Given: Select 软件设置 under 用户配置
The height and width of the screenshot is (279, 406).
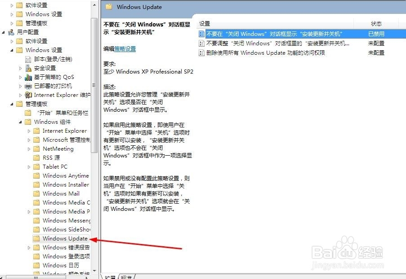Looking at the screenshot, I should pos(36,41).
